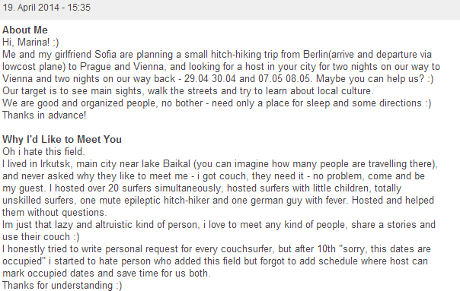Click the date text 07.05 08.05
Image resolution: width=460 pixels, height=291 pixels.
pos(284,79)
